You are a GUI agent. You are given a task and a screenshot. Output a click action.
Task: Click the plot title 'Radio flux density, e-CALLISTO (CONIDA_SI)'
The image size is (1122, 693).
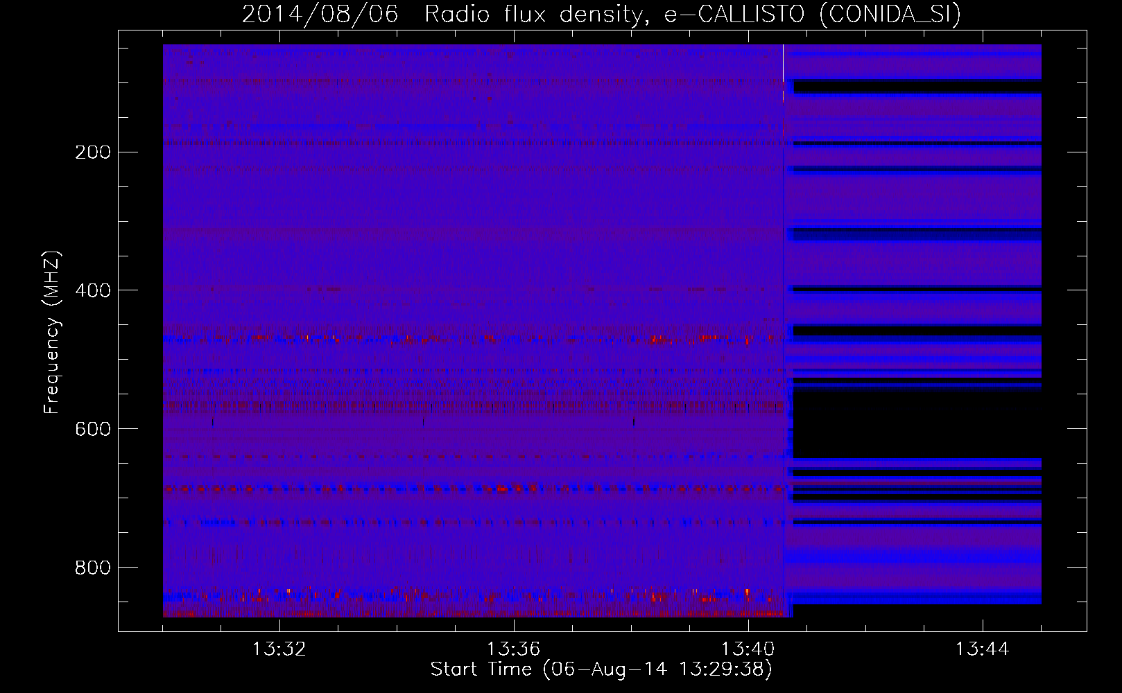coord(693,14)
